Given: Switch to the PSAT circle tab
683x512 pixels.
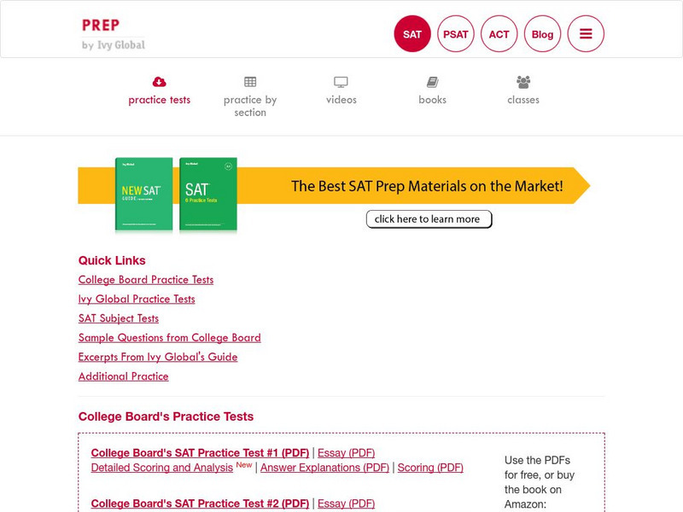Looking at the screenshot, I should tap(456, 34).
